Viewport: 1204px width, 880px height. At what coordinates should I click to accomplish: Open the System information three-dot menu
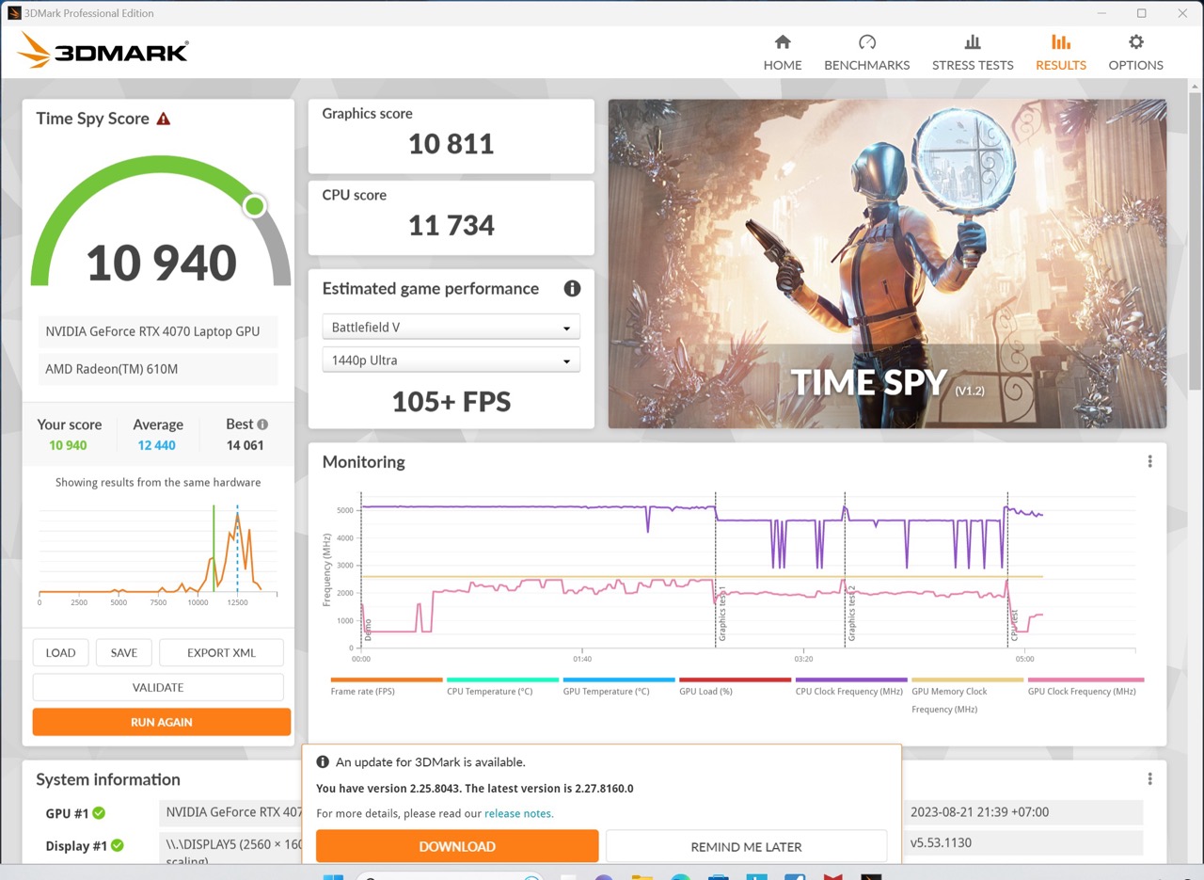coord(1149,779)
